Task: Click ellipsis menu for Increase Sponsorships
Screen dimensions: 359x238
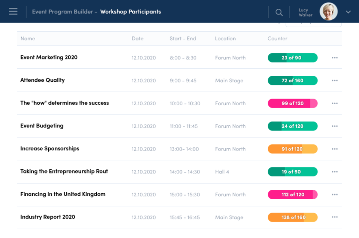Action: coord(335,149)
